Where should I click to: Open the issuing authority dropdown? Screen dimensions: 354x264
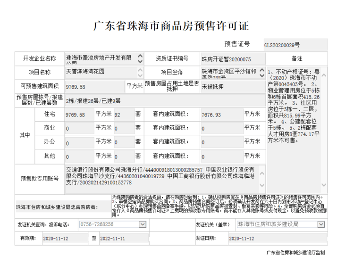click(322, 224)
